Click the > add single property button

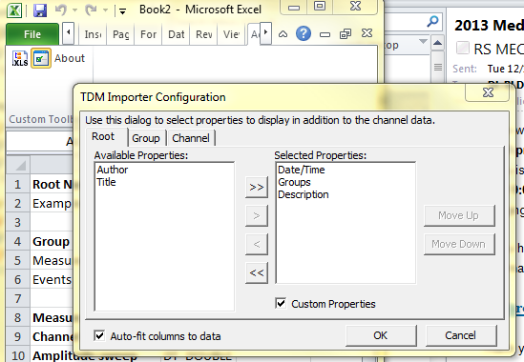pyautogui.click(x=257, y=216)
